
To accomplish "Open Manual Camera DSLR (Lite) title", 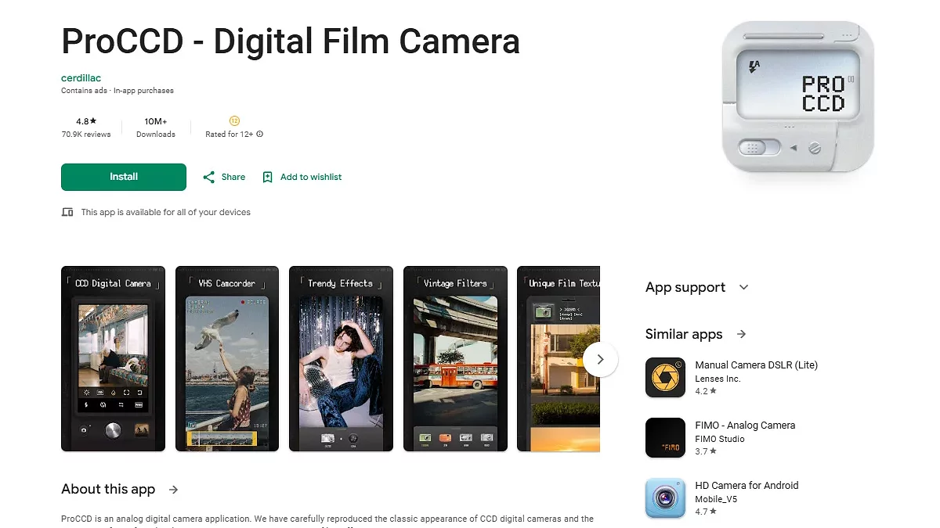I will click(x=757, y=365).
